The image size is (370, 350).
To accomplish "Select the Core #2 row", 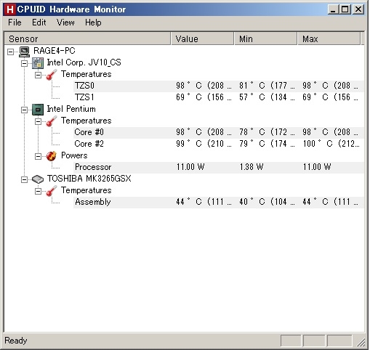I will pos(219,144).
